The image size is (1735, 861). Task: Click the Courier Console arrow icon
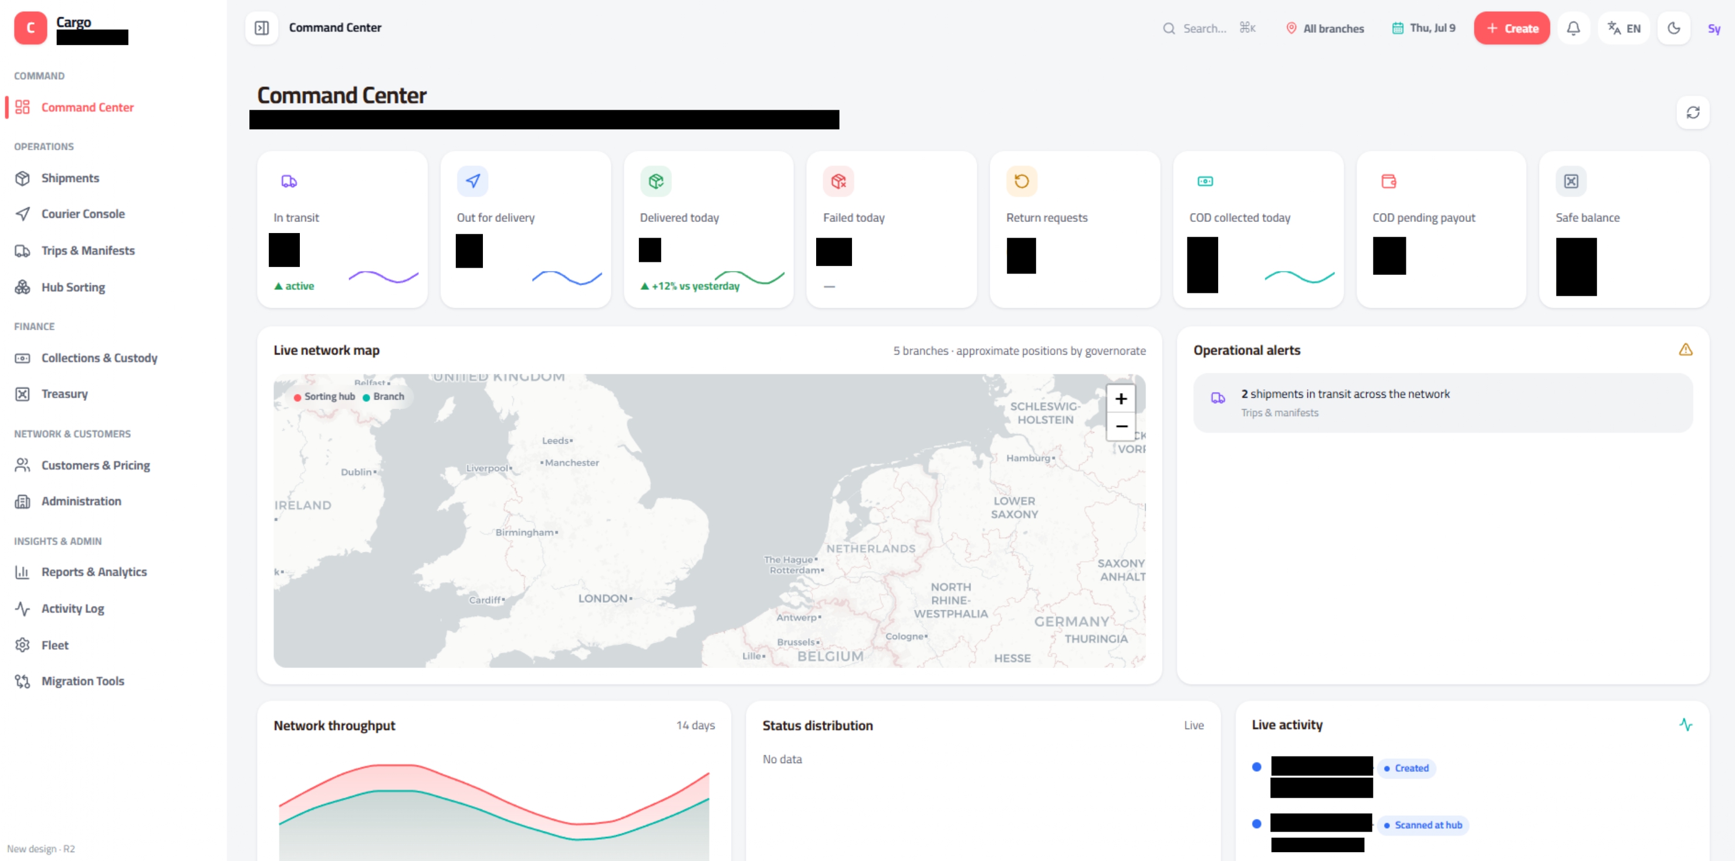pos(22,214)
